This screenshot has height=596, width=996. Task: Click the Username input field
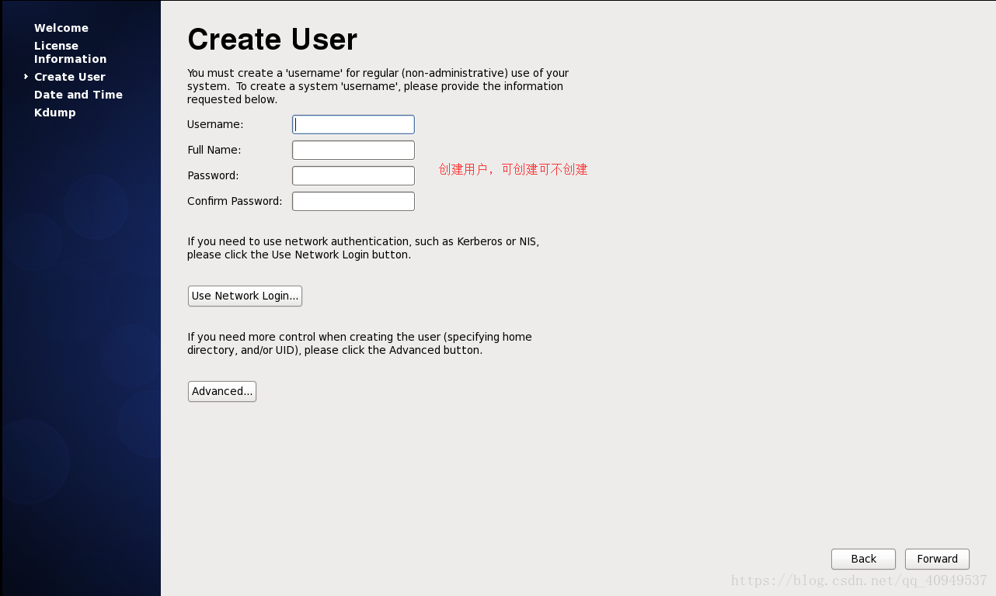click(353, 124)
